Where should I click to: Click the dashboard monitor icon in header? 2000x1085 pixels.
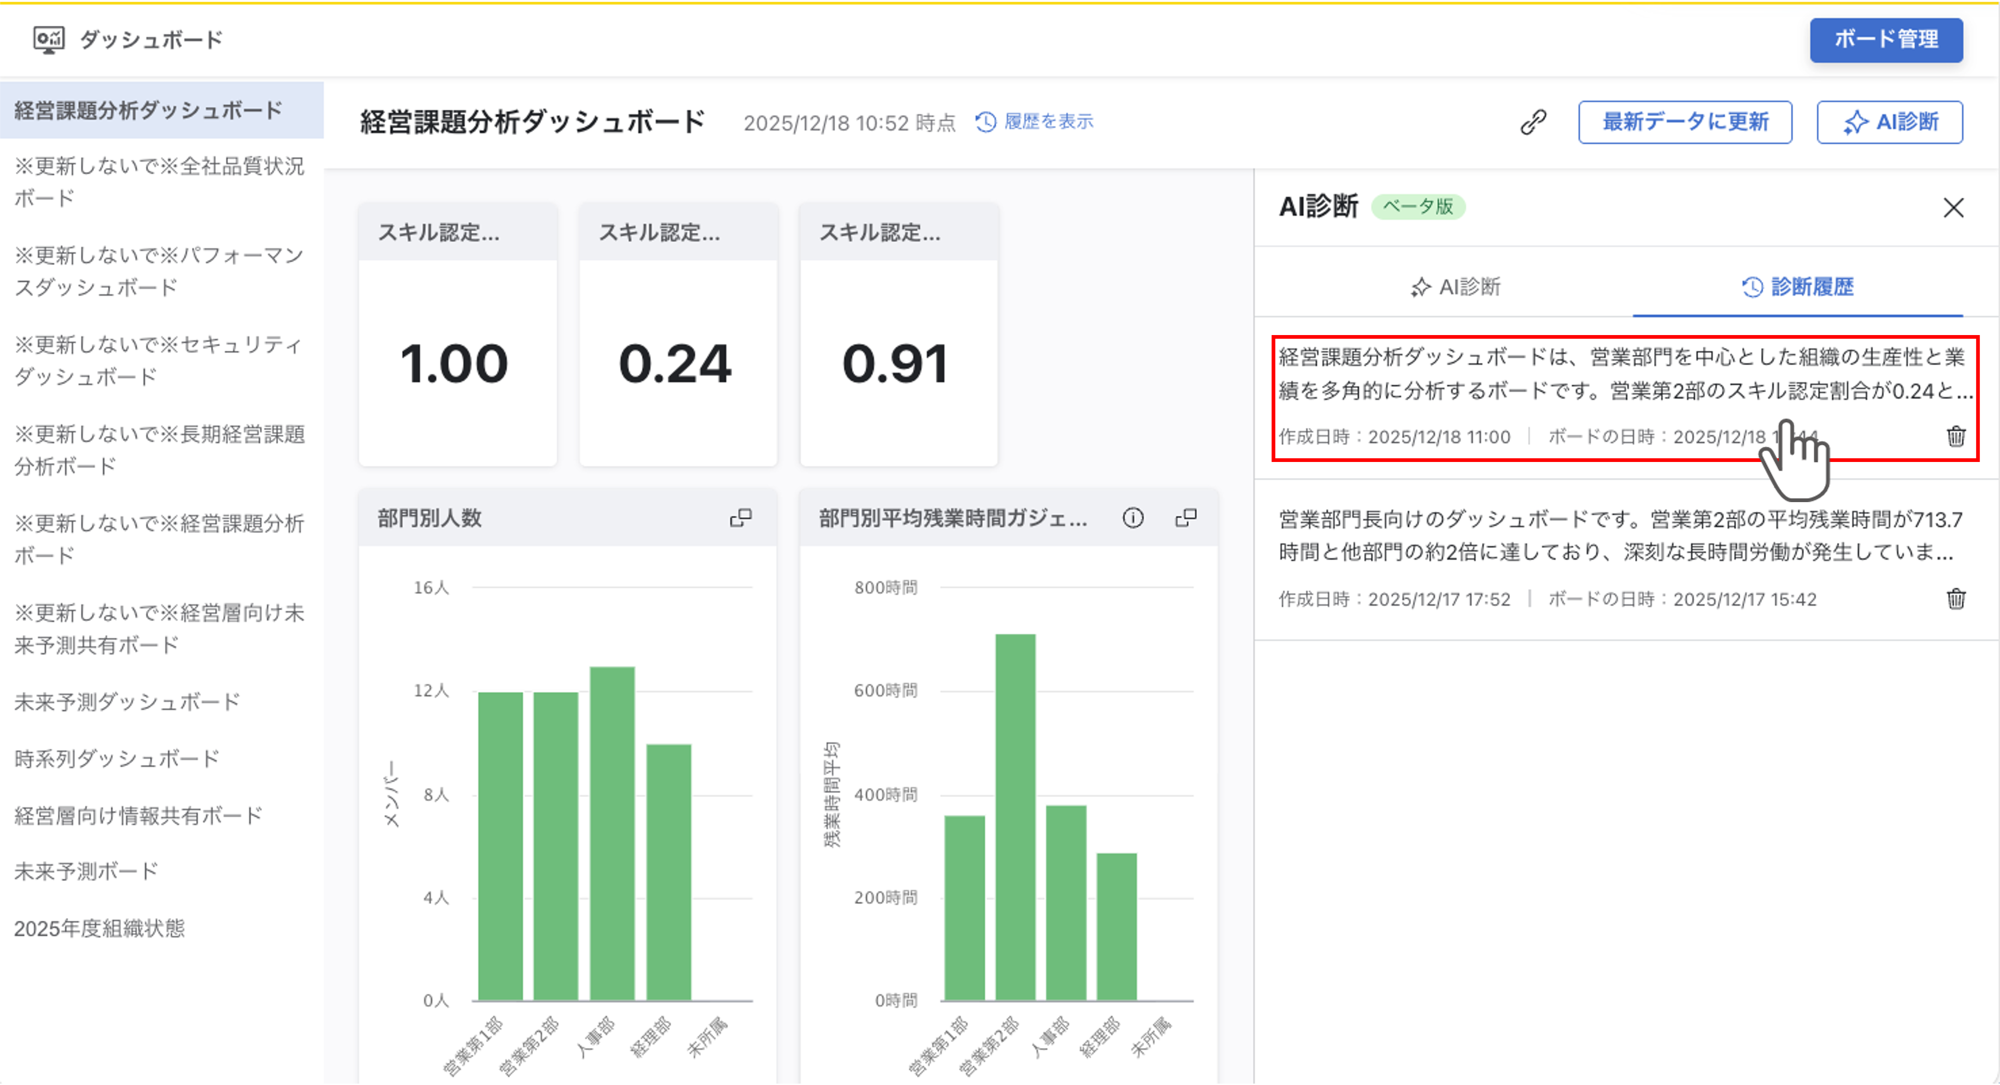pos(48,40)
